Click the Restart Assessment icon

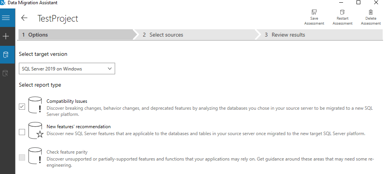point(342,13)
